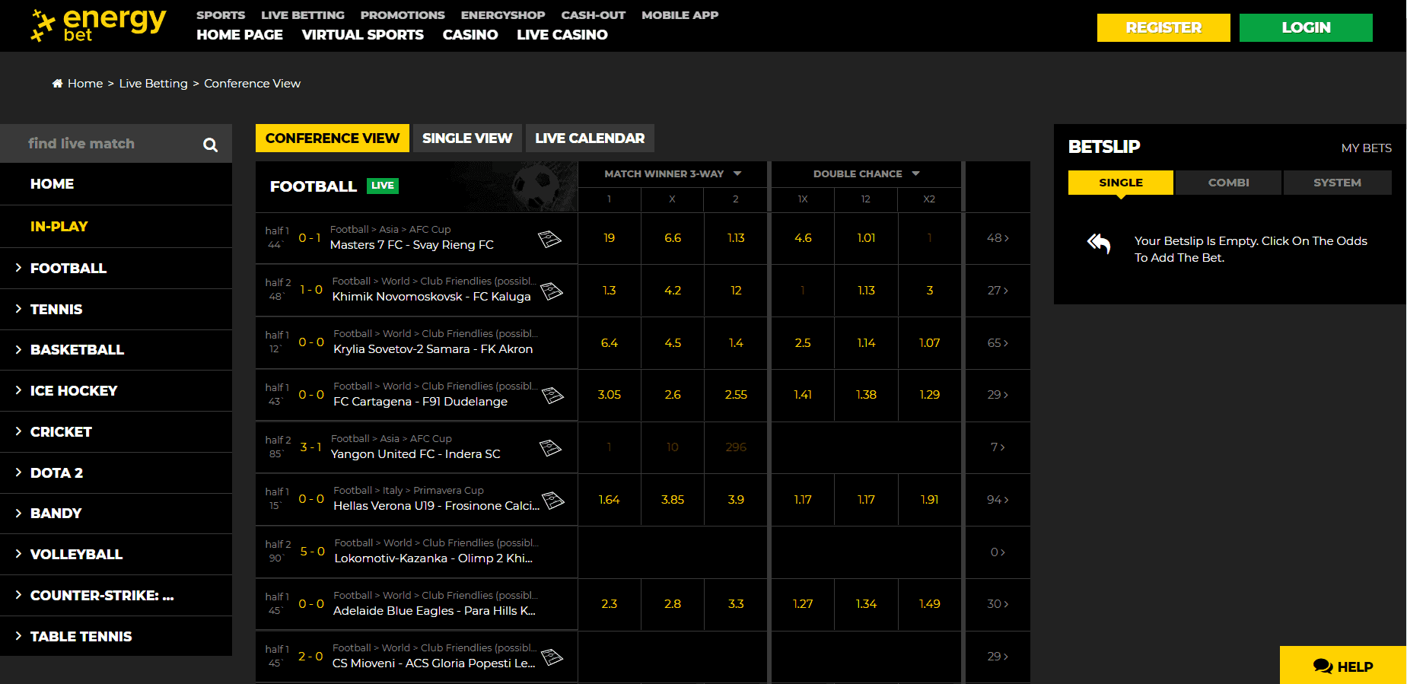The height and width of the screenshot is (684, 1407).
Task: Open pitch view for Yangon United match
Action: point(550,448)
